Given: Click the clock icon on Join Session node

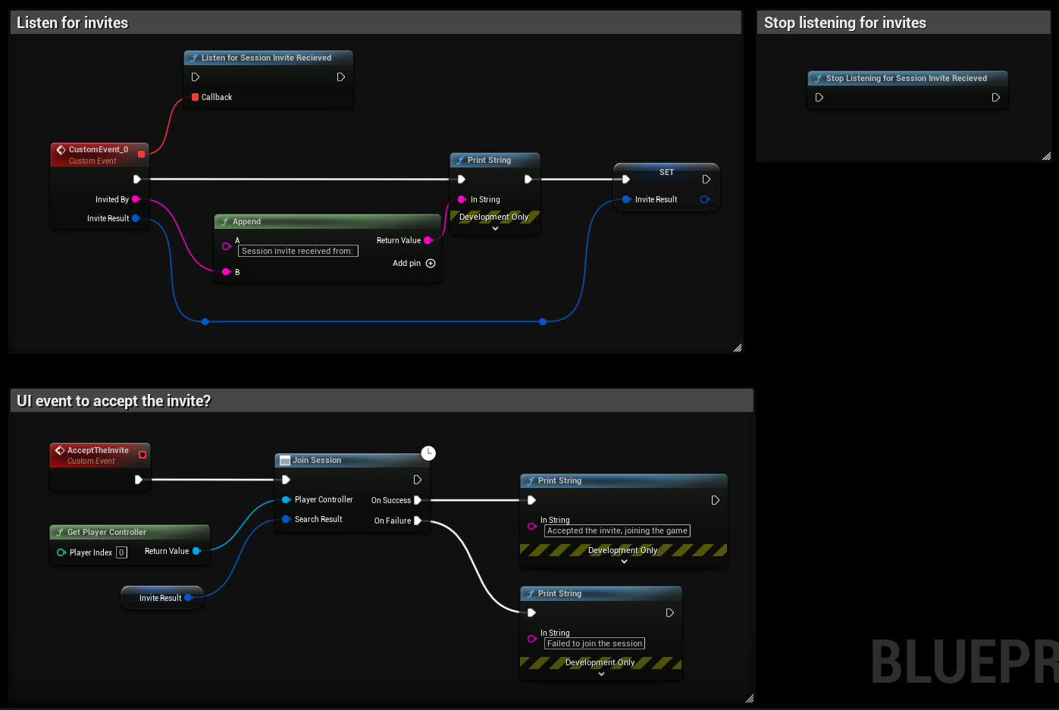Looking at the screenshot, I should tap(428, 453).
